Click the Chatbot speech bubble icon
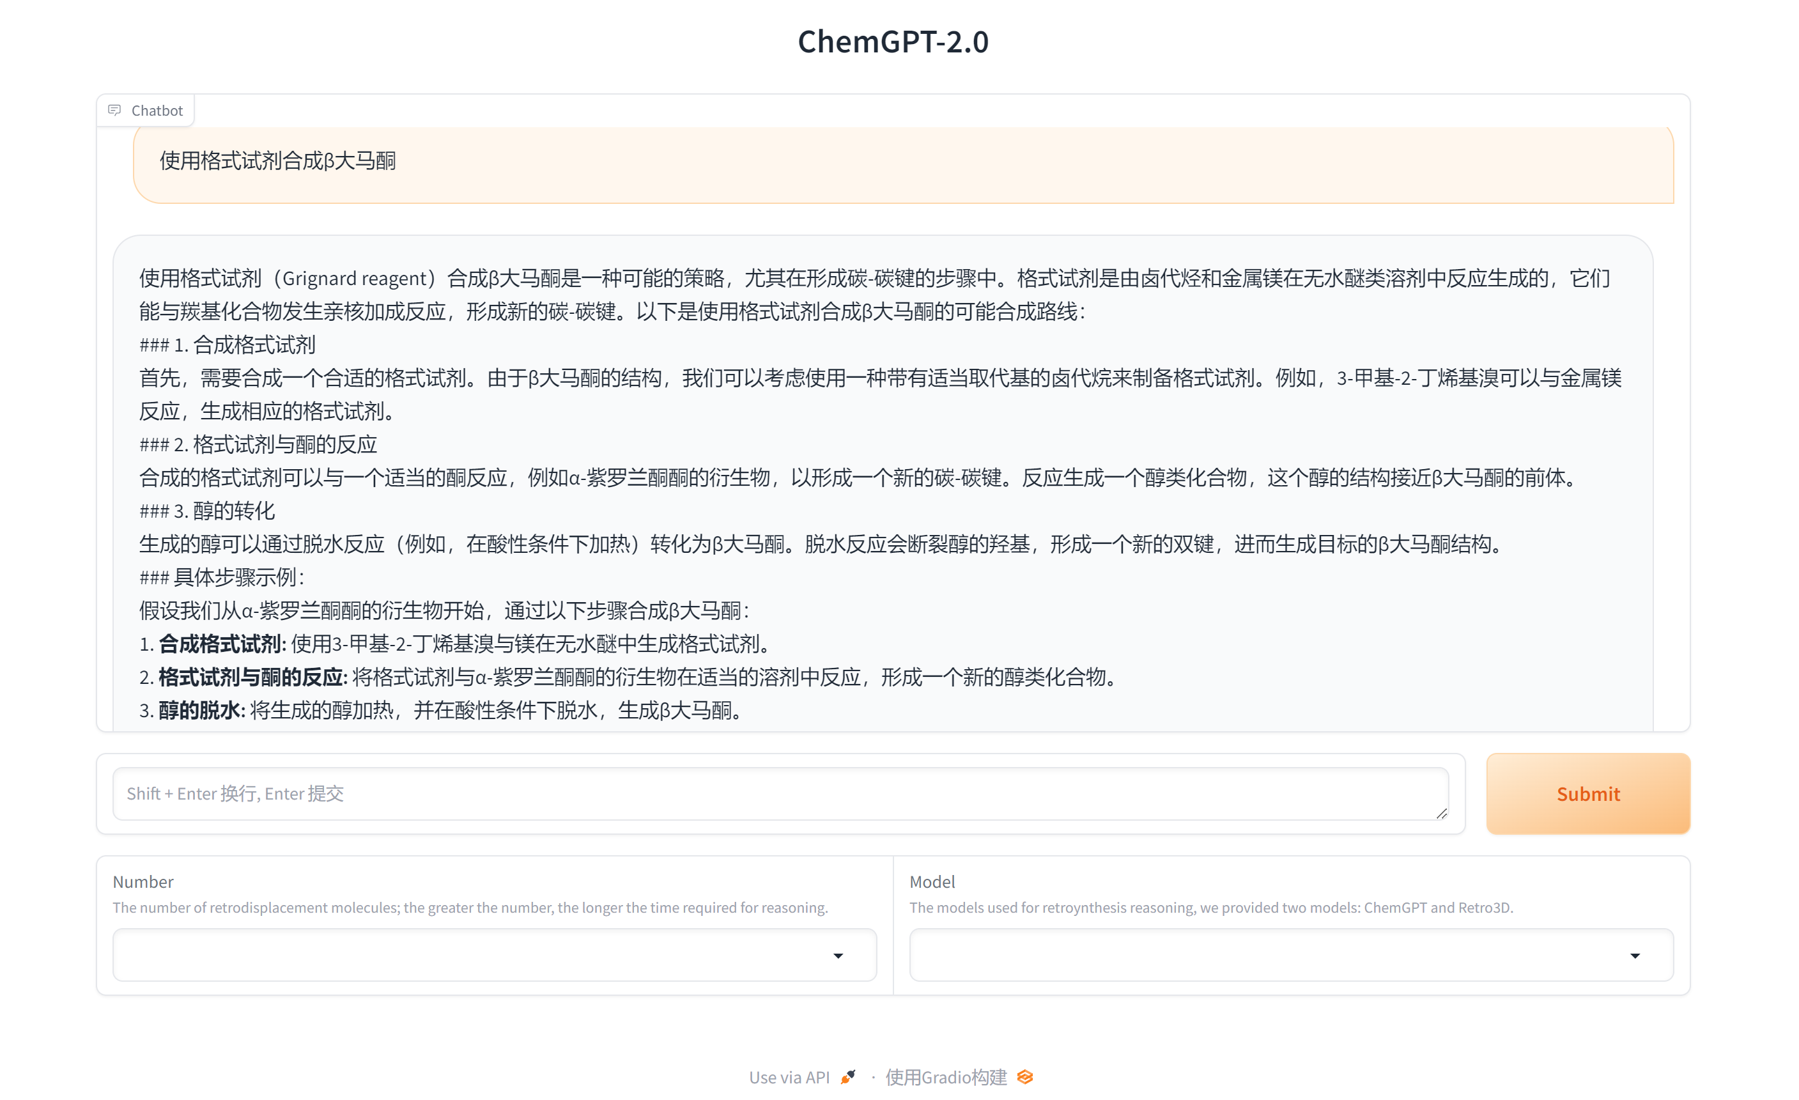1799x1100 pixels. [x=114, y=111]
